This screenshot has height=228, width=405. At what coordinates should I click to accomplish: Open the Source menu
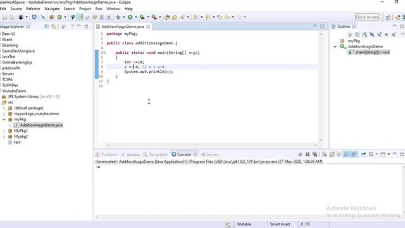point(16,9)
